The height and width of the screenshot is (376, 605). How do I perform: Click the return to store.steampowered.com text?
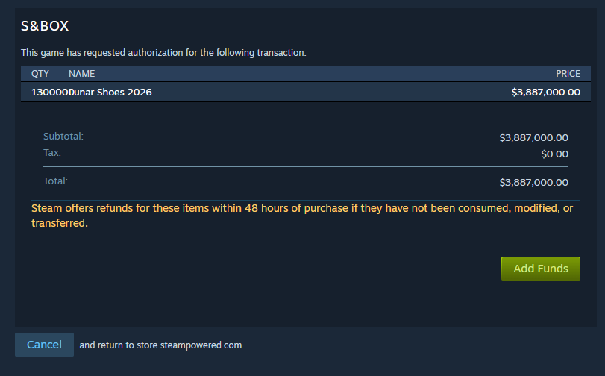click(160, 345)
